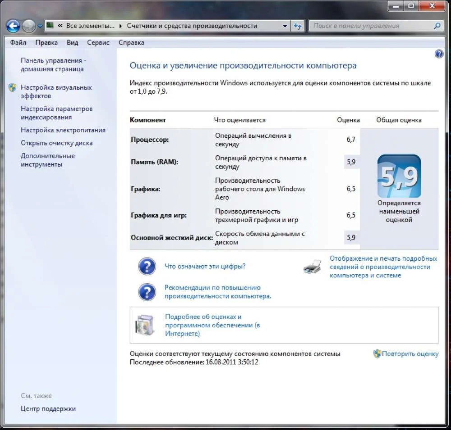This screenshot has height=430, width=451.
Task: Select the 'Память (RAM):' row label
Action: pos(154,162)
